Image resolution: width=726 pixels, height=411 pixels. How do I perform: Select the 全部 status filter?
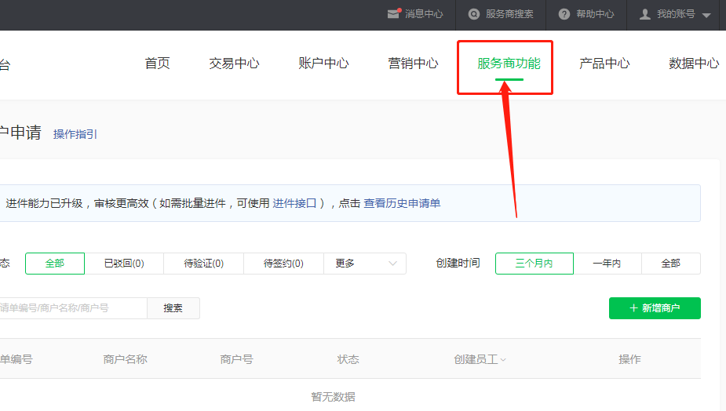pos(55,264)
